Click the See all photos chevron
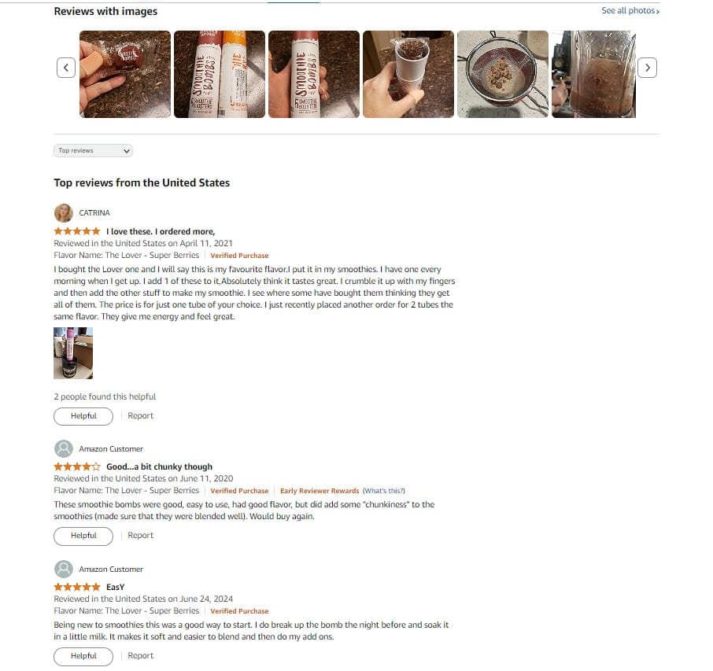The width and height of the screenshot is (713, 671). point(658,11)
